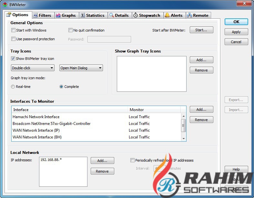Click Start... button after BWMeter
Viewport: 254px width, 198px height.
pyautogui.click(x=201, y=30)
